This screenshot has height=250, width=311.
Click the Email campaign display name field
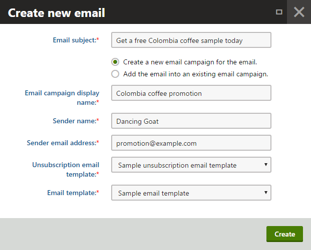pos(191,93)
